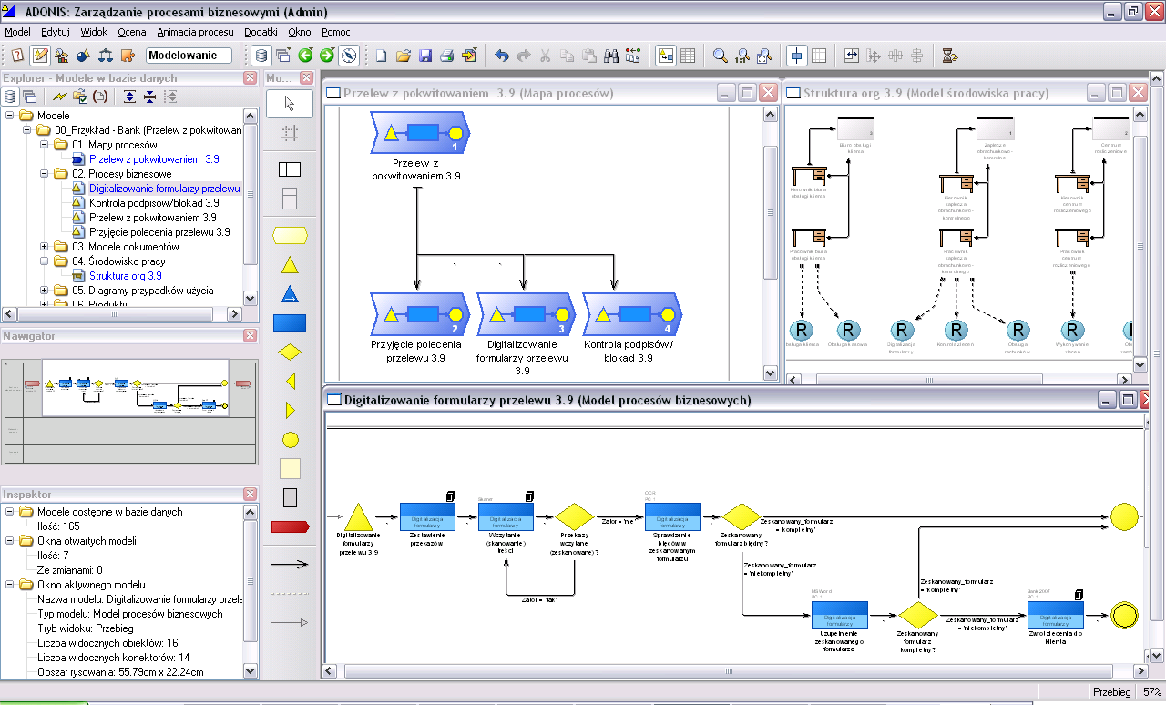Select Przyjęcie polecenia przelewu 3.9 in Explorer
This screenshot has width=1166, height=705.
tap(159, 232)
